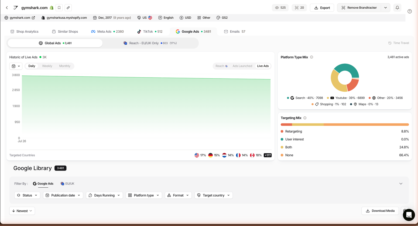This screenshot has width=418, height=226.
Task: Copy the shop link icon
Action: click(x=68, y=8)
